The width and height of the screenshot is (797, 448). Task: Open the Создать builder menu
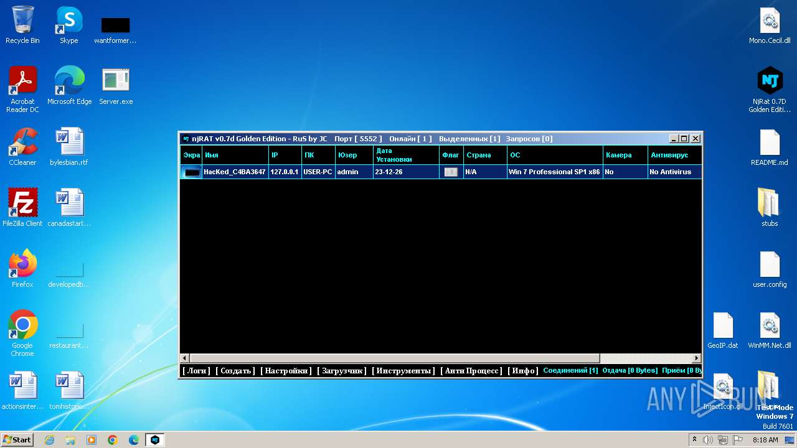[235, 370]
